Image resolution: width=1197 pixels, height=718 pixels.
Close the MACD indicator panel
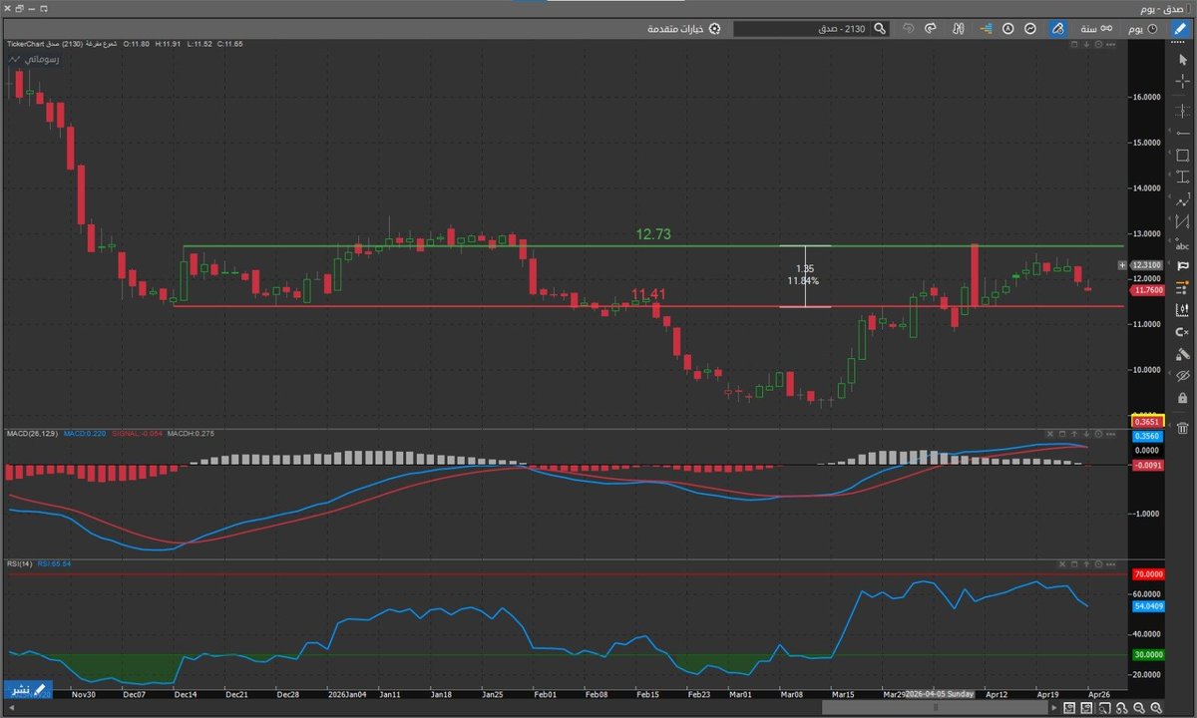pos(1049,434)
